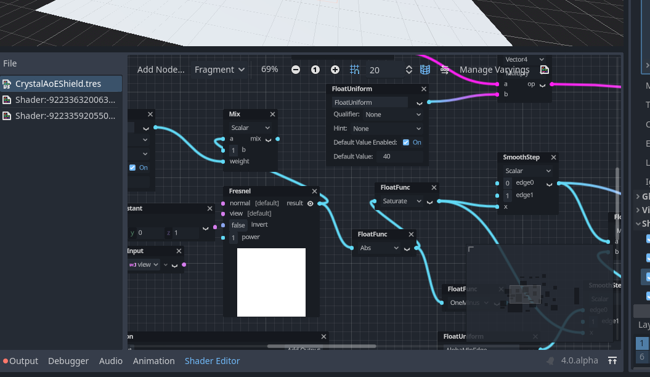The height and width of the screenshot is (377, 650).
Task: Click the colored grid toolbar icon
Action: click(x=425, y=70)
